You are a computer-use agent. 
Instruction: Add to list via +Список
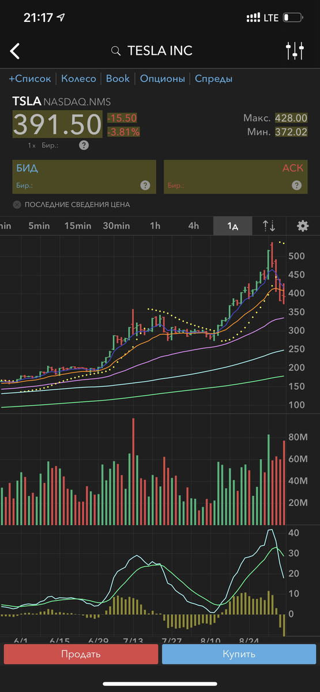[x=29, y=79]
